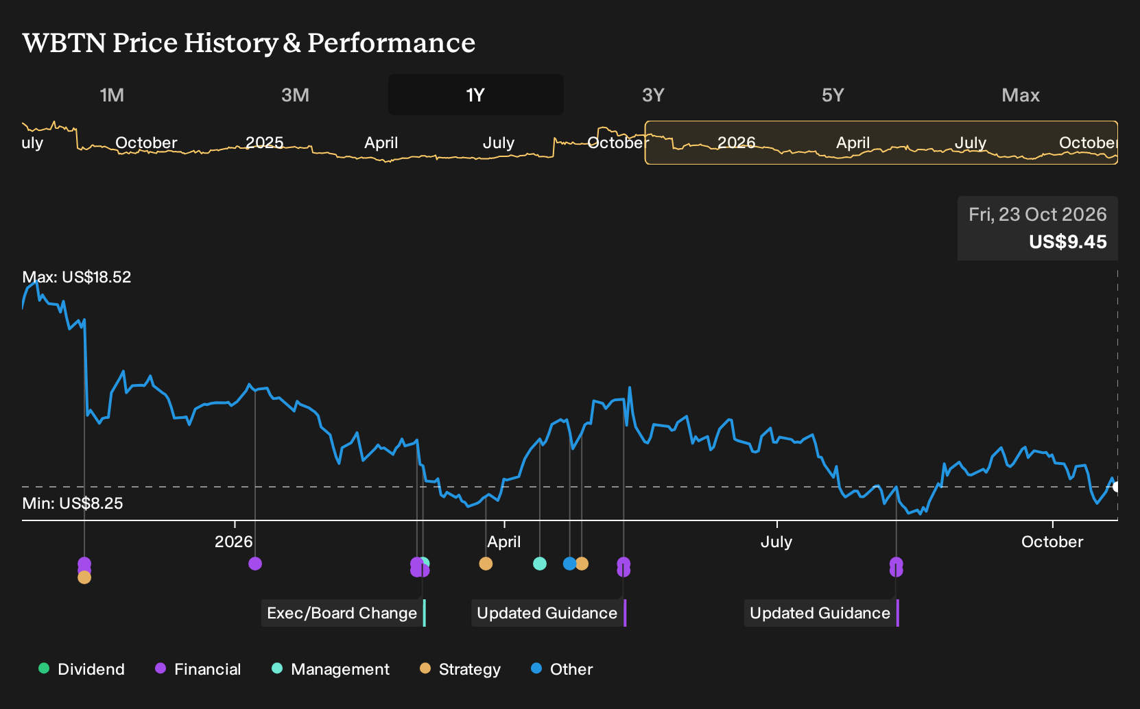This screenshot has width=1140, height=709.
Task: Click the orange Strategy marker before April
Action: tap(486, 564)
